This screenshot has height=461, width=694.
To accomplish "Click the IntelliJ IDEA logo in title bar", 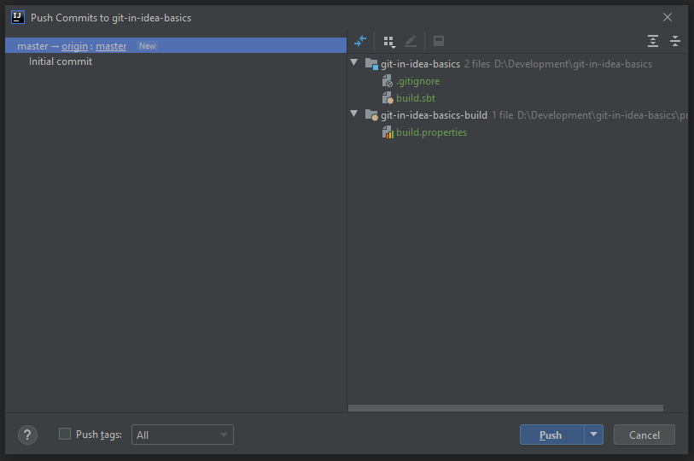I will 18,18.
